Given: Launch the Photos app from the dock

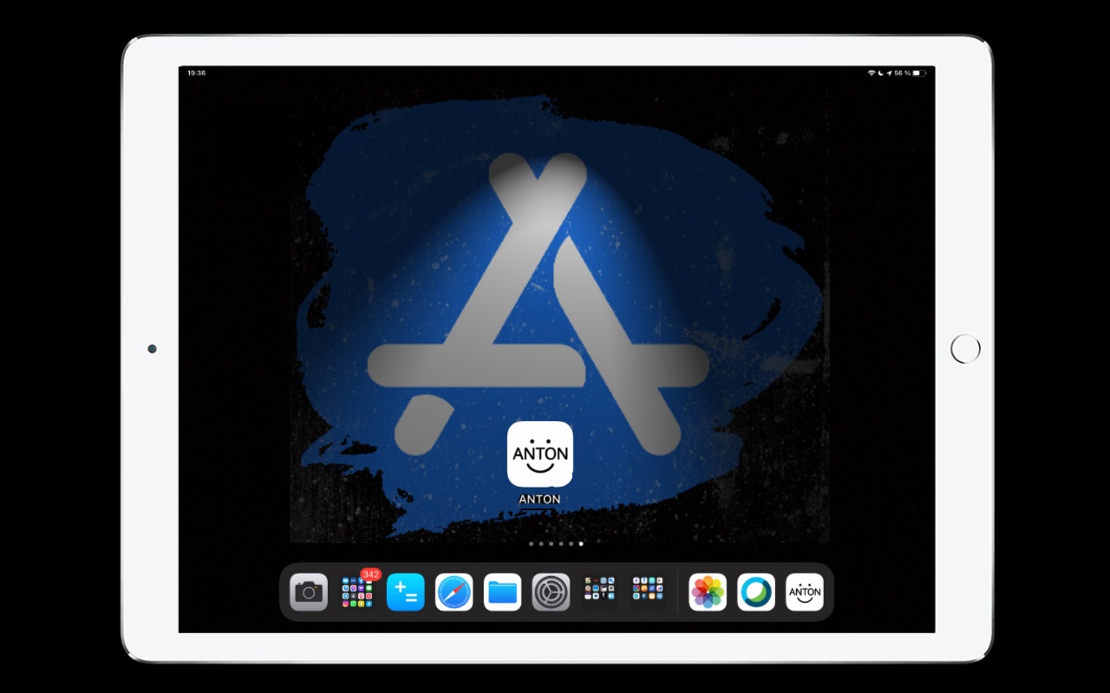Looking at the screenshot, I should pyautogui.click(x=708, y=593).
